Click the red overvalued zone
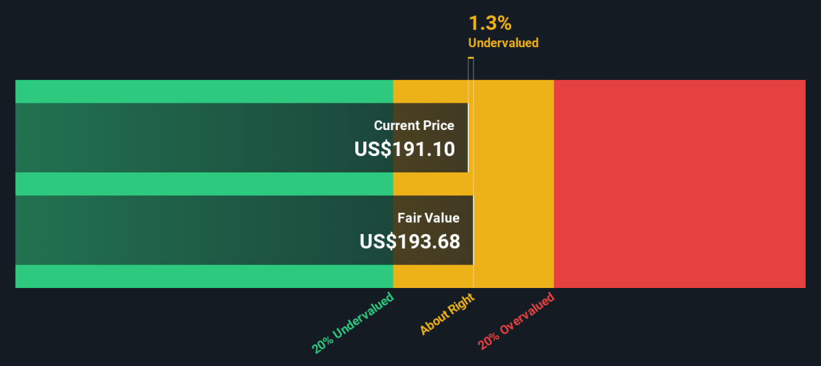821x366 pixels. click(679, 184)
